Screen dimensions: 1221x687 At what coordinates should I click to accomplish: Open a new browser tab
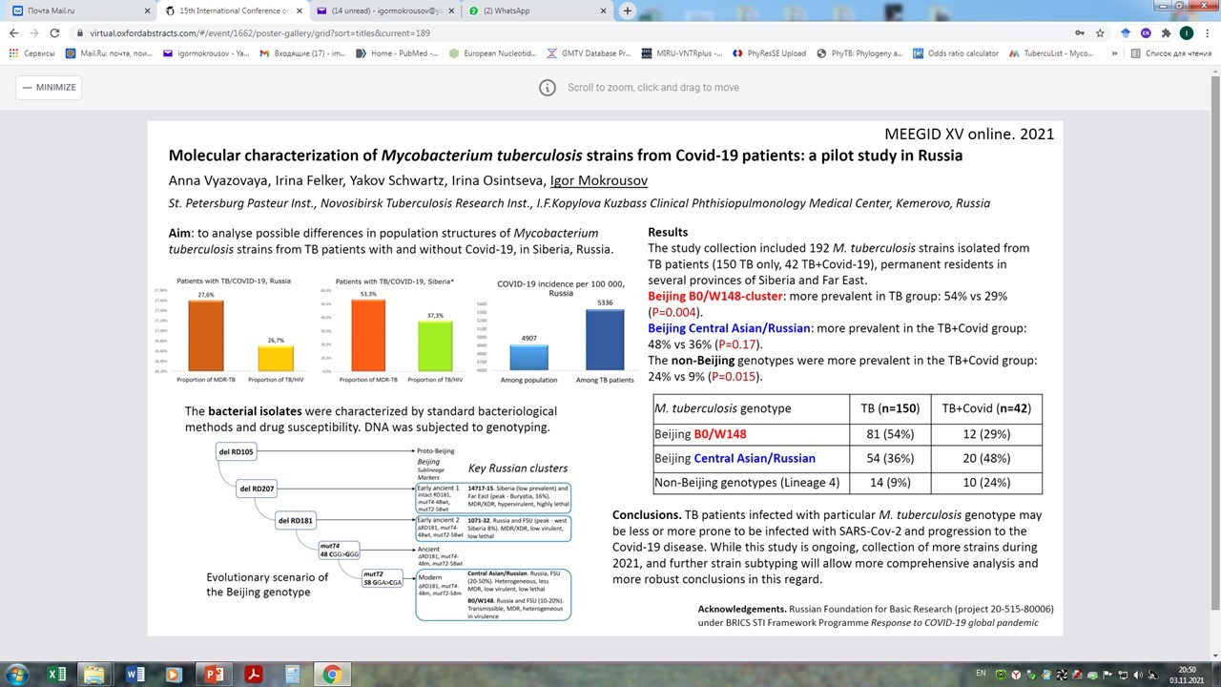point(627,10)
